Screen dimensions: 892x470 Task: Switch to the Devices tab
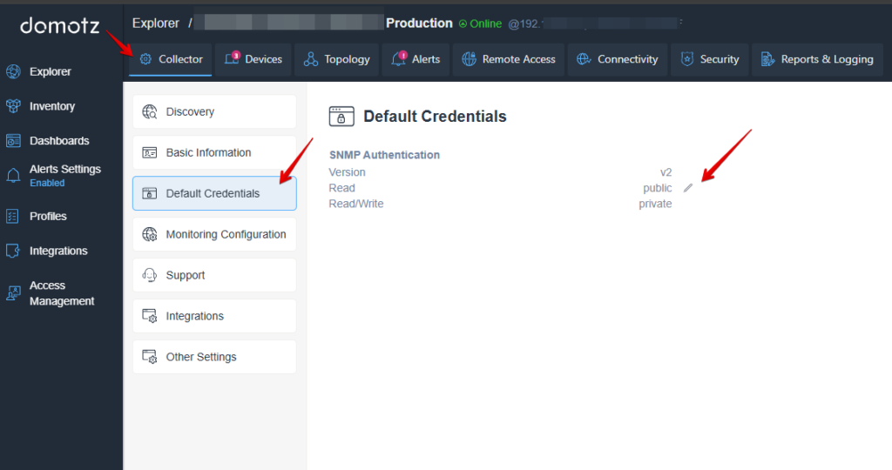pos(253,59)
